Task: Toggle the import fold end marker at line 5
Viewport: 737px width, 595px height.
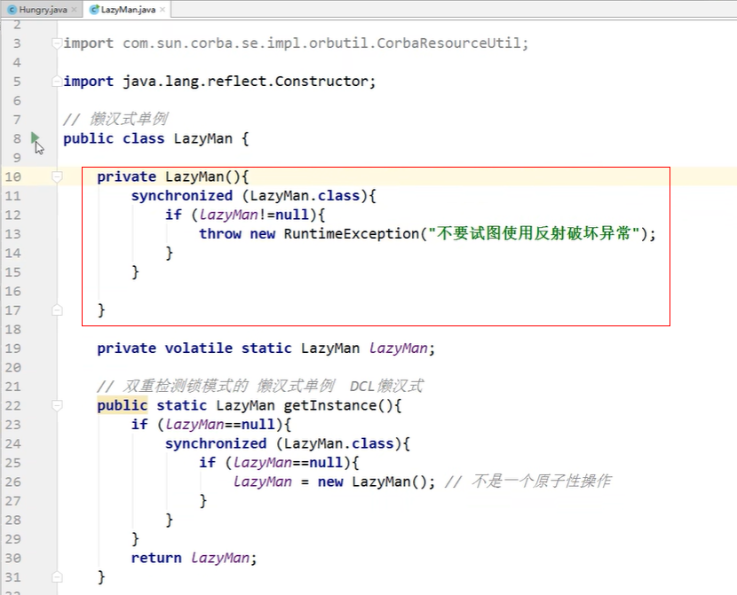Action: pos(57,82)
